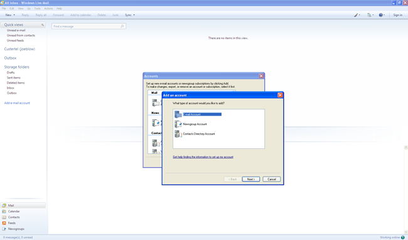Image resolution: width=408 pixels, height=240 pixels.
Task: Open the account setup help link
Action: 203,157
